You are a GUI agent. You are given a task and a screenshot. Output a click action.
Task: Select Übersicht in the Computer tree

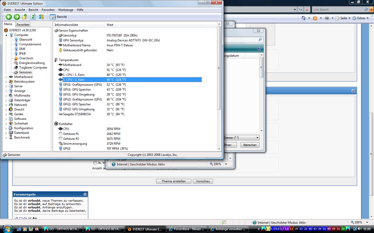tap(26, 40)
